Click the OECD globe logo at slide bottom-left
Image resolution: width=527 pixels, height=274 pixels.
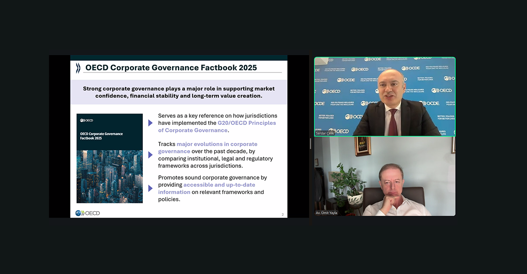[x=87, y=213]
